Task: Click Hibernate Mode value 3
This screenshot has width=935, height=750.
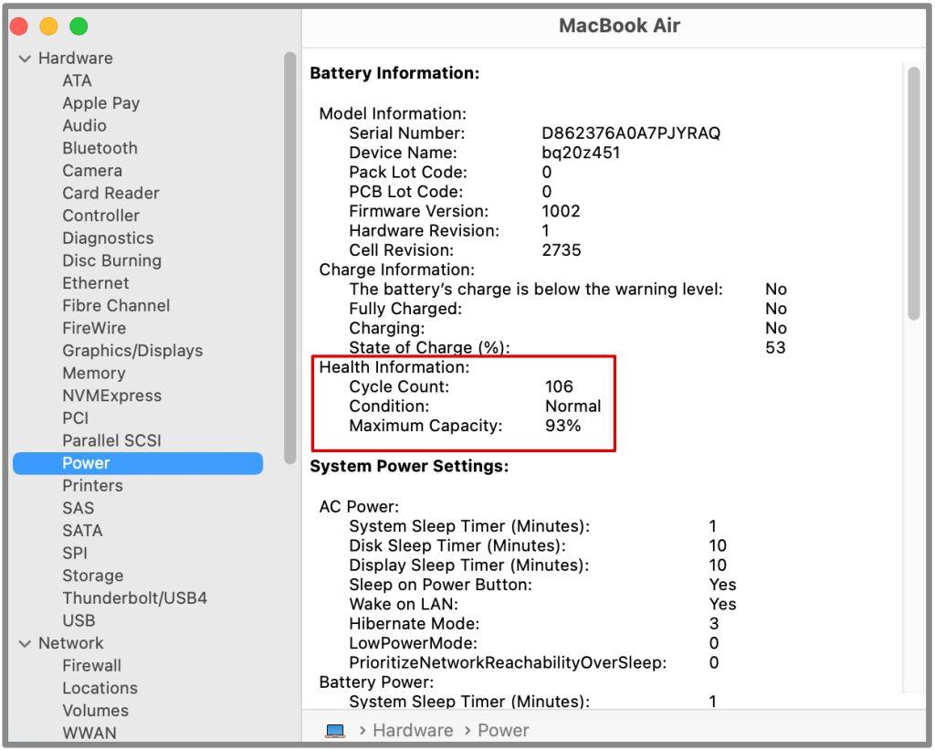Action: click(714, 624)
